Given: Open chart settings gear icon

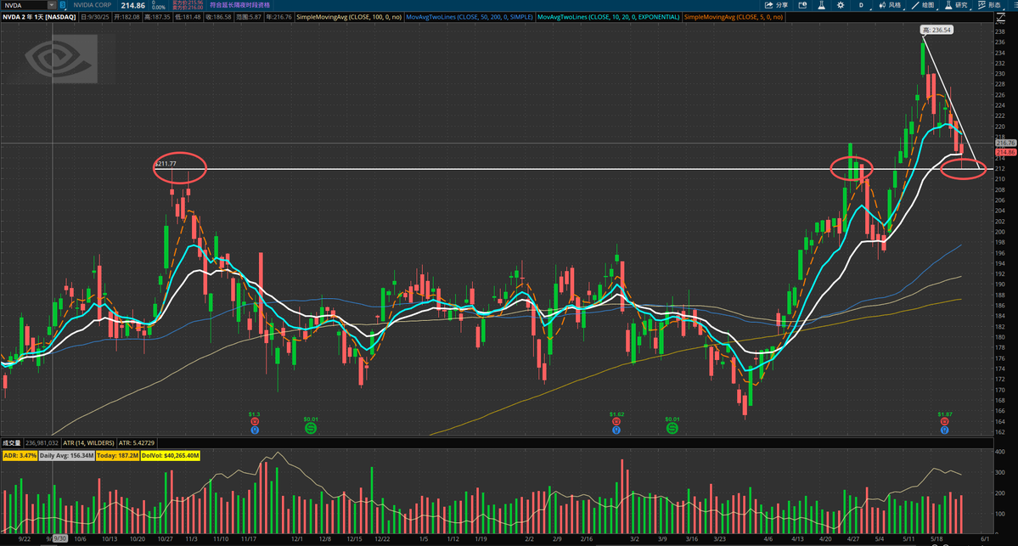Looking at the screenshot, I should coord(841,5).
